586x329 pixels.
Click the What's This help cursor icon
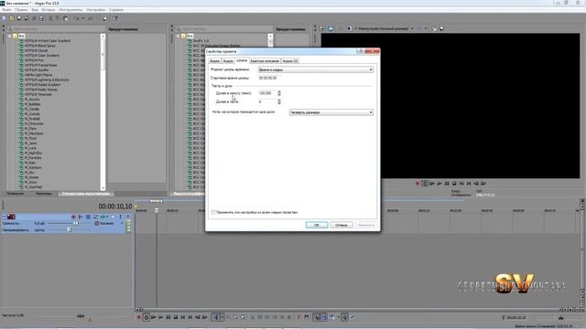(x=115, y=18)
